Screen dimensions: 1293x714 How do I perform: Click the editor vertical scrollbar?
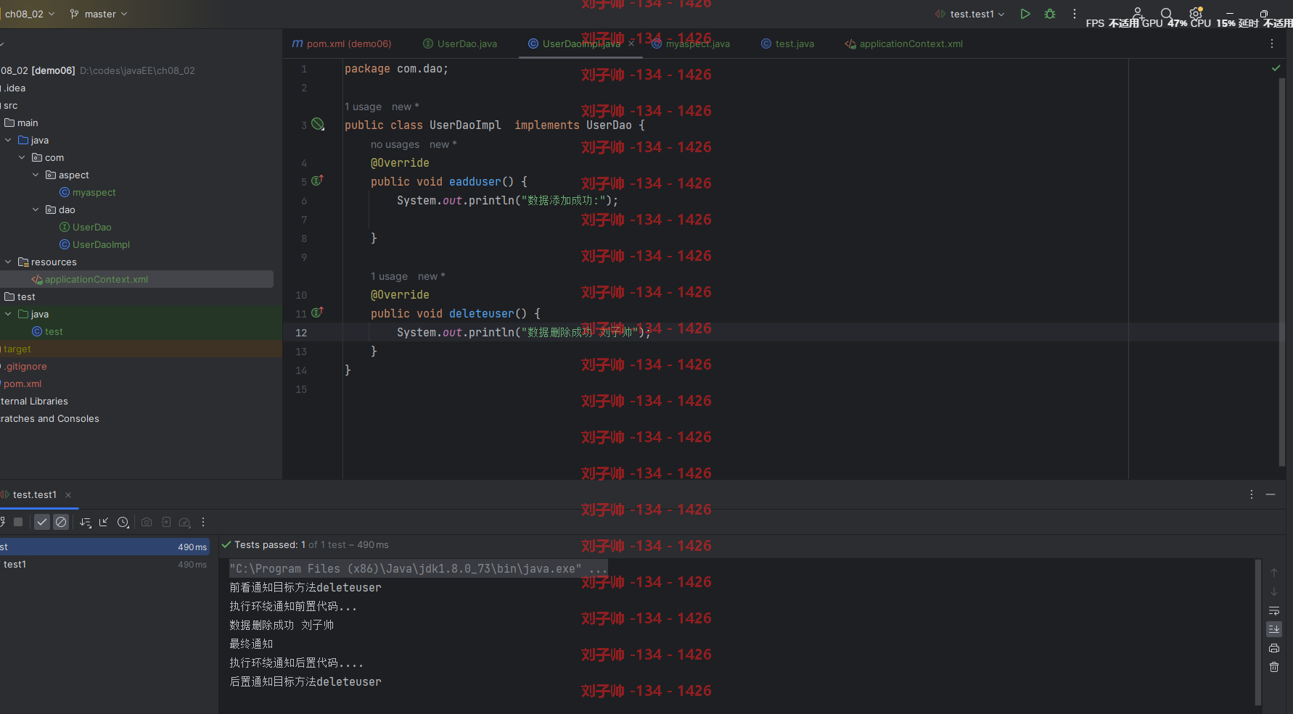tap(1281, 272)
